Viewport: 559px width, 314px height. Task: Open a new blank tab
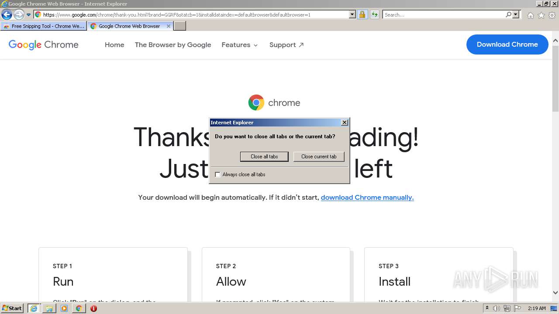180,26
